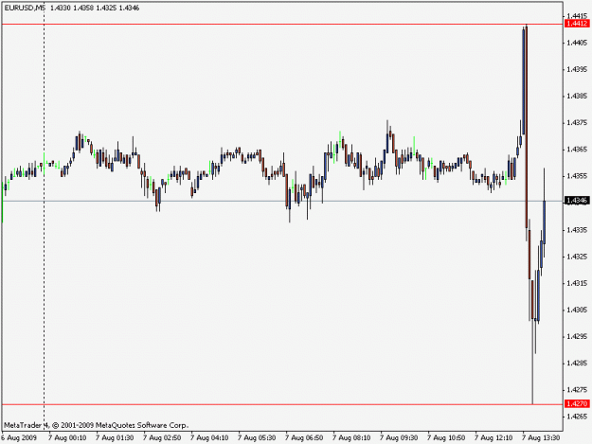Click the 7 Aug 02:50 time label
This screenshot has height=444, width=592.
tap(162, 438)
